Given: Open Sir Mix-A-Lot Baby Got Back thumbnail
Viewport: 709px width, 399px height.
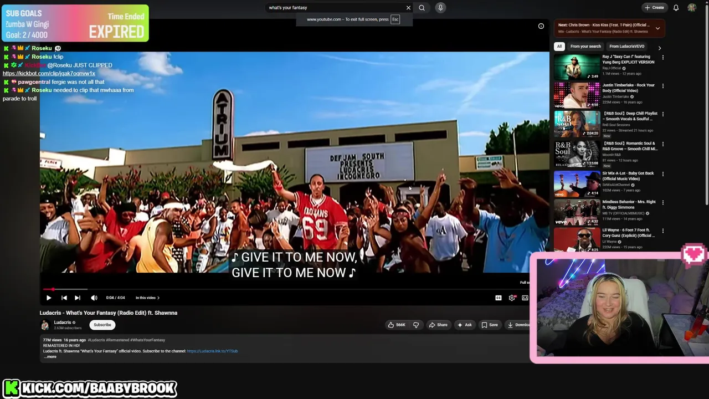Looking at the screenshot, I should click(577, 183).
